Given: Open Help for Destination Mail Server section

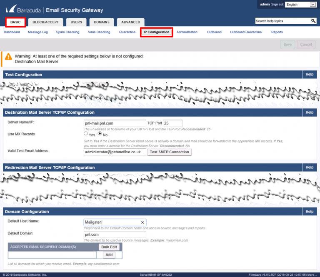Looking at the screenshot, I should (310, 112).
